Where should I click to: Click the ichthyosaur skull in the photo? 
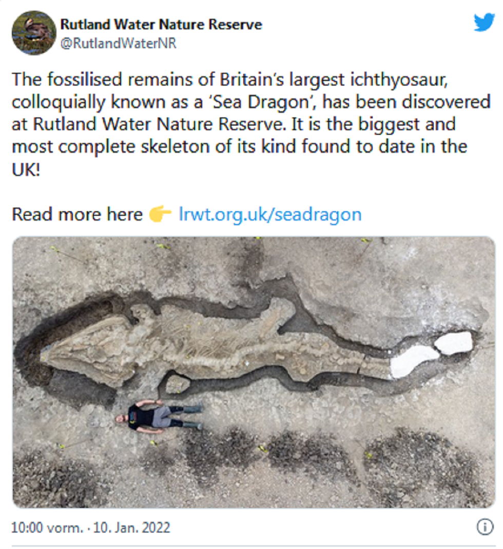(x=88, y=350)
